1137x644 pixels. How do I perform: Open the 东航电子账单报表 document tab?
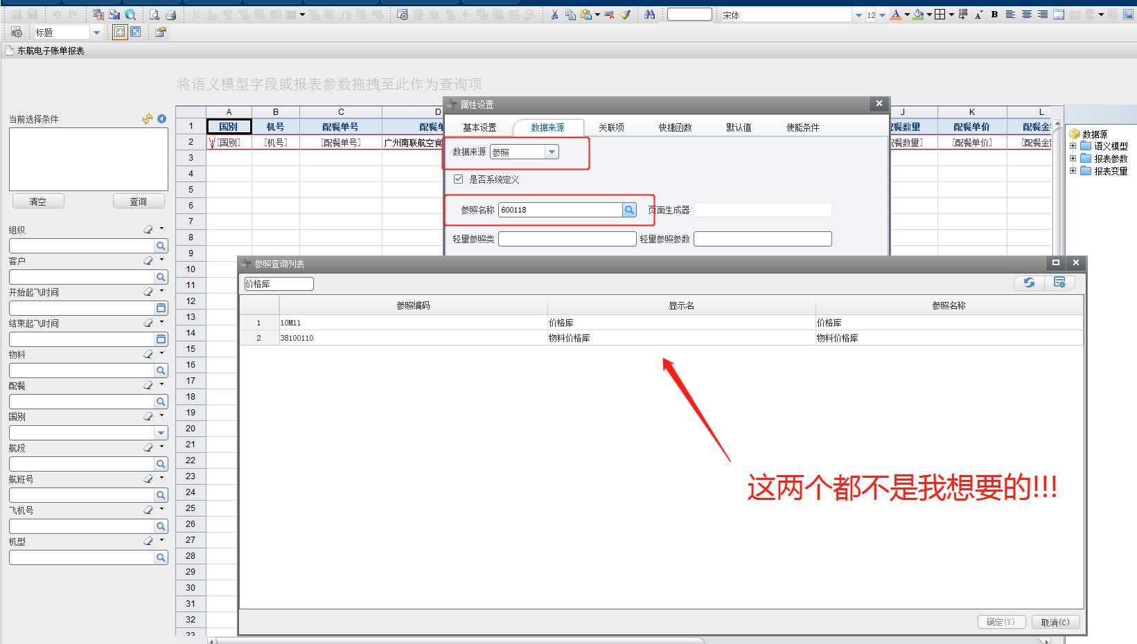click(45, 51)
